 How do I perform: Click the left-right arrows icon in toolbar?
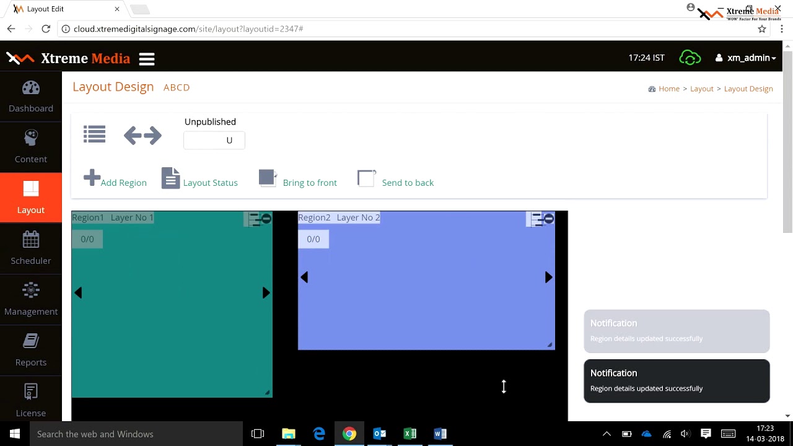(x=142, y=135)
